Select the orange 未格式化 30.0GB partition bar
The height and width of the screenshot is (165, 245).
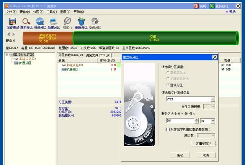pyautogui.click(x=48, y=38)
